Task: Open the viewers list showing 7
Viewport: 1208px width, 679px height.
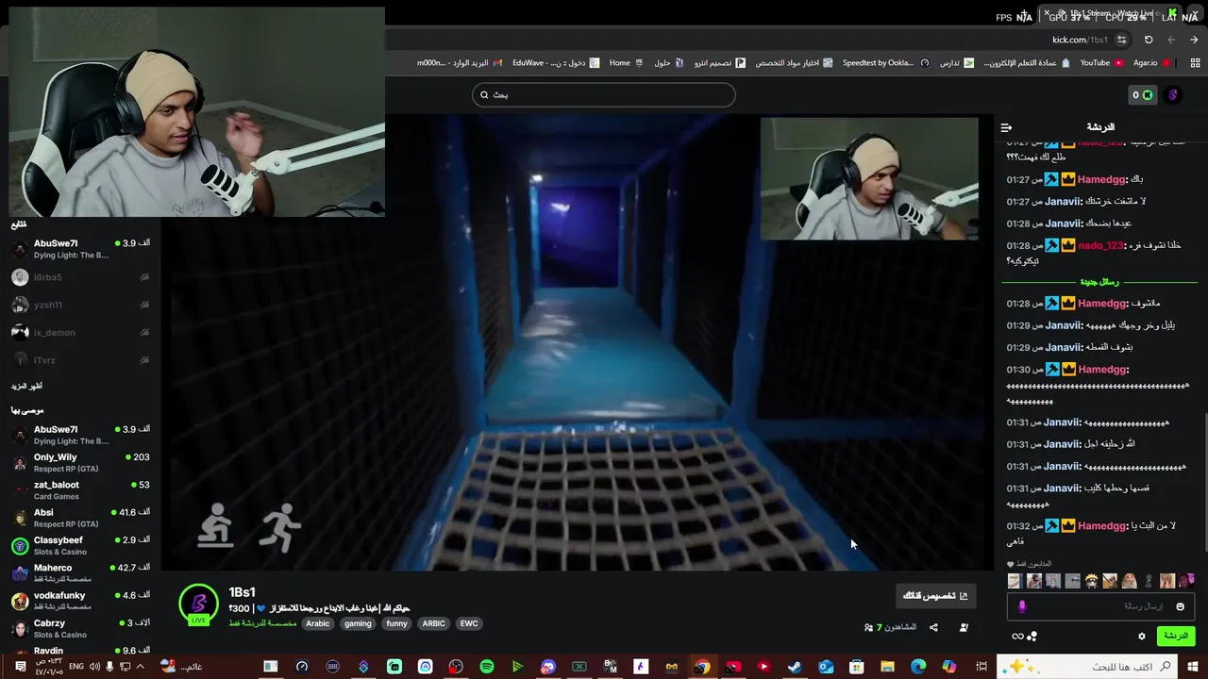Action: [890, 627]
